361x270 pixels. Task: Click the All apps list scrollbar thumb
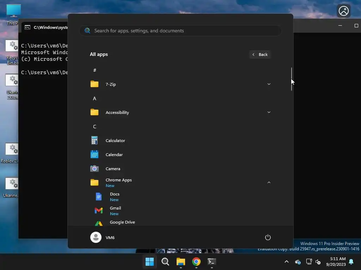292,79
